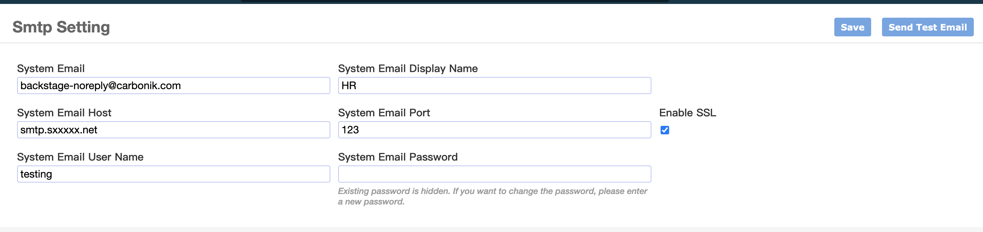Click the System Email Port label
This screenshot has height=232, width=983.
coord(384,113)
